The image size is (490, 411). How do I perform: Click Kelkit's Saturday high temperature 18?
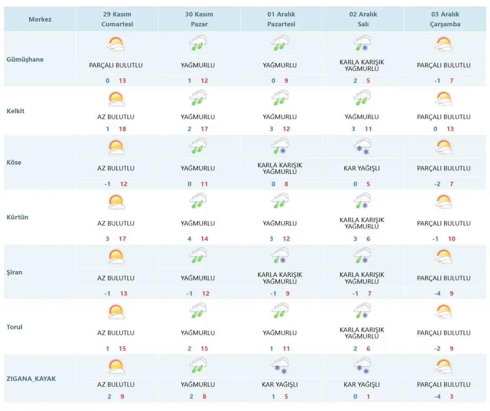coord(122,129)
